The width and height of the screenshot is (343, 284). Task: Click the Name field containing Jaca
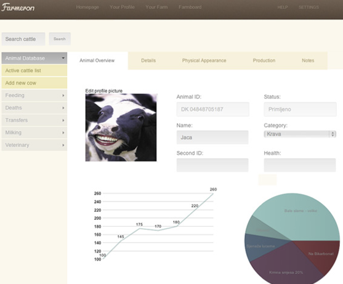tap(212, 137)
